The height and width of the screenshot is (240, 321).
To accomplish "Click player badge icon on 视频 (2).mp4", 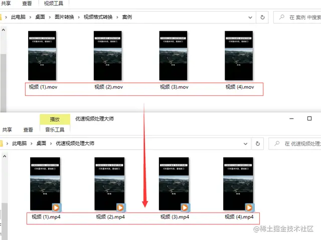I will pos(120,207).
